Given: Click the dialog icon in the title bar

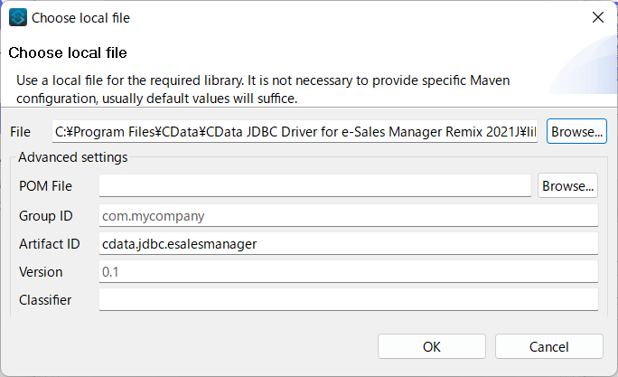Looking at the screenshot, I should pyautogui.click(x=18, y=17).
